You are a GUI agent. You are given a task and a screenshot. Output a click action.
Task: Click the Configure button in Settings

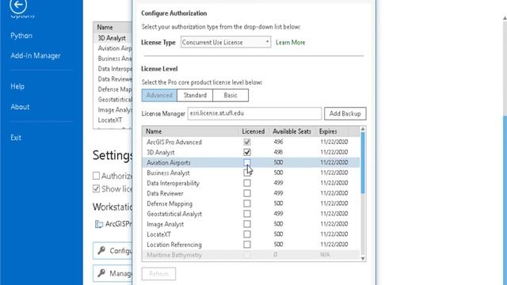pyautogui.click(x=112, y=250)
